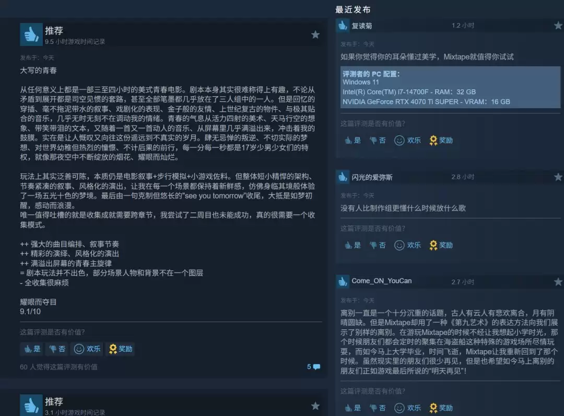Give 奖励 to 闪光的爱弥斯's review

441,245
